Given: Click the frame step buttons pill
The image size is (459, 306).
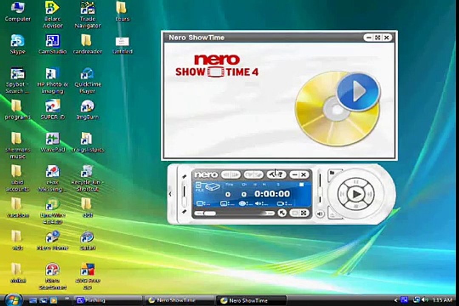Looking at the screenshot, I should 231,175.
